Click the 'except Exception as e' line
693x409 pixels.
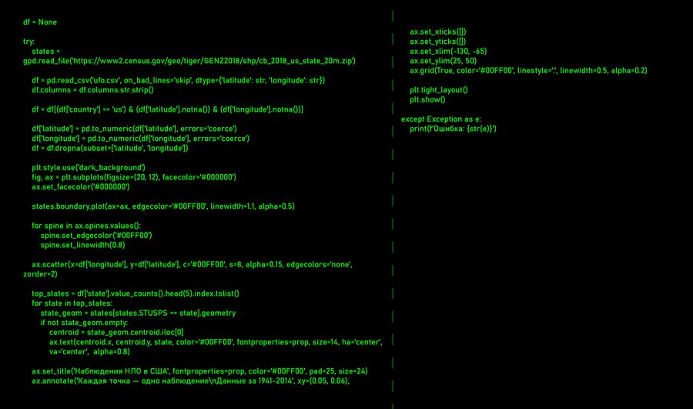(441, 119)
